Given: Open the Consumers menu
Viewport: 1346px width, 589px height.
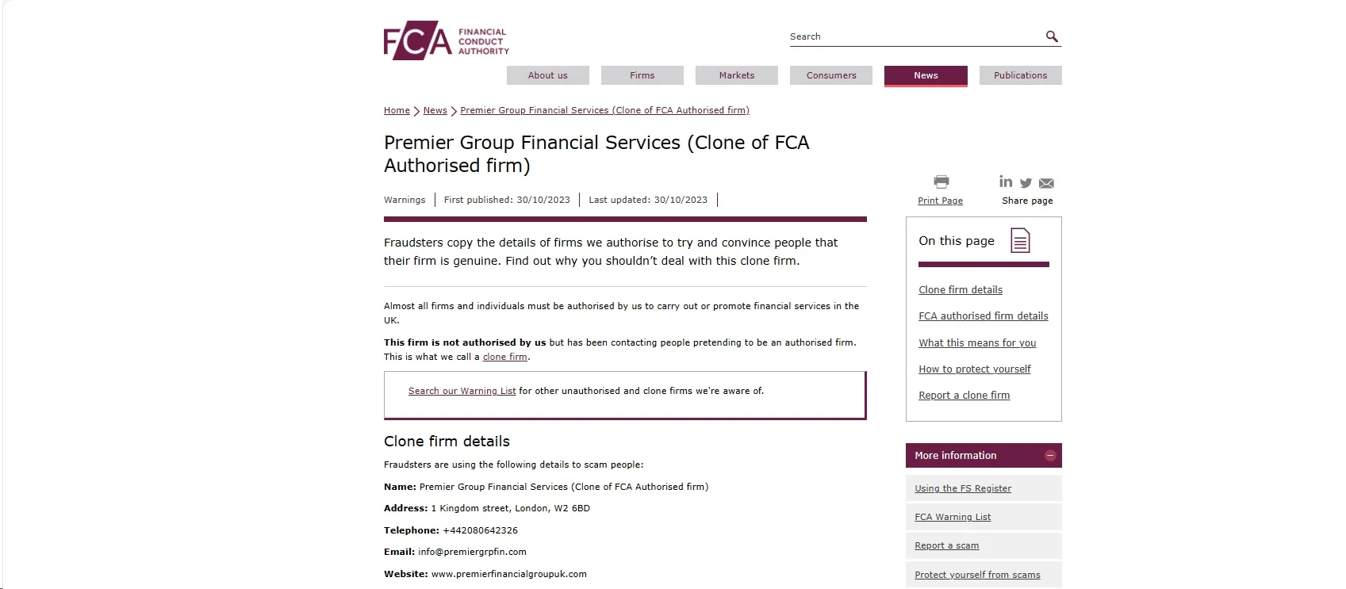Looking at the screenshot, I should click(x=831, y=75).
